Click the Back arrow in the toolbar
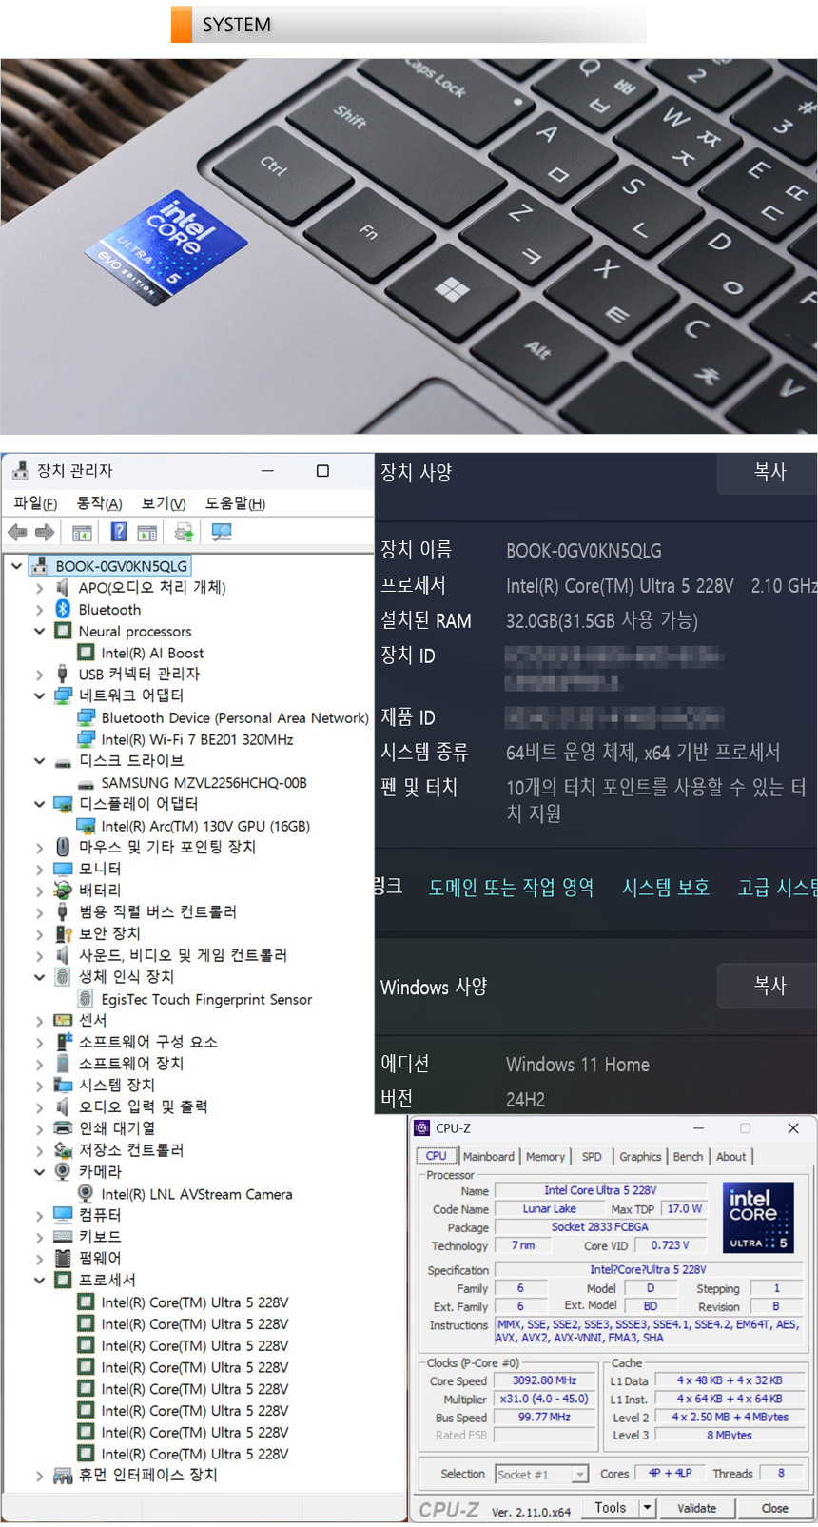Viewport: 818px width, 1527px height. tap(17, 532)
